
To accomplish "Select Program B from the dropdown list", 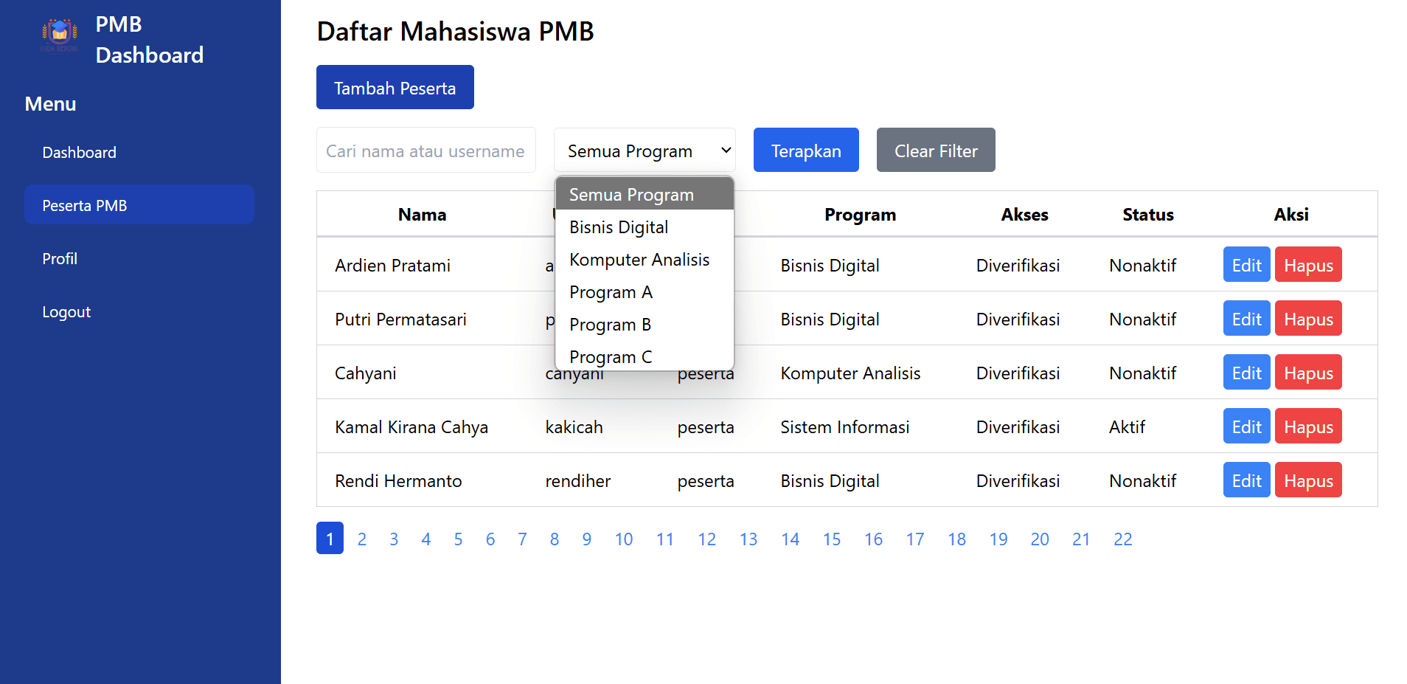I will 610,324.
